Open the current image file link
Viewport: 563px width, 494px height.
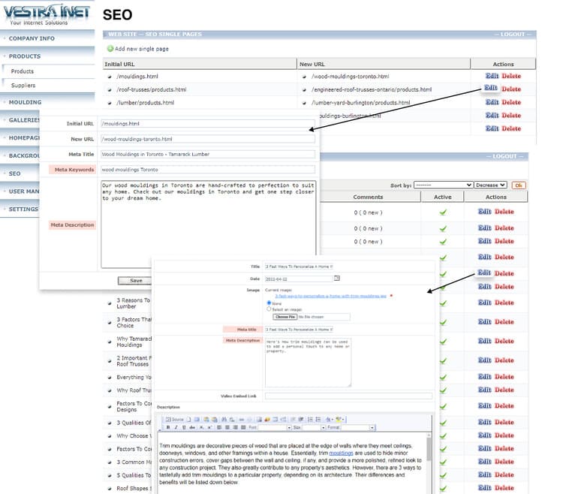point(330,296)
